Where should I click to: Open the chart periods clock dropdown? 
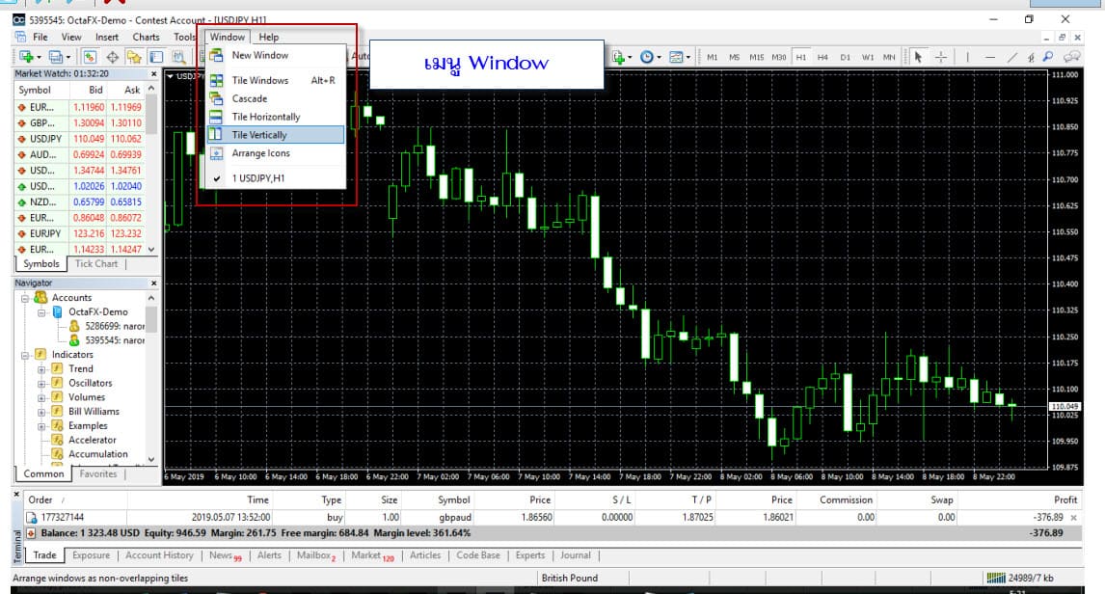pyautogui.click(x=649, y=57)
